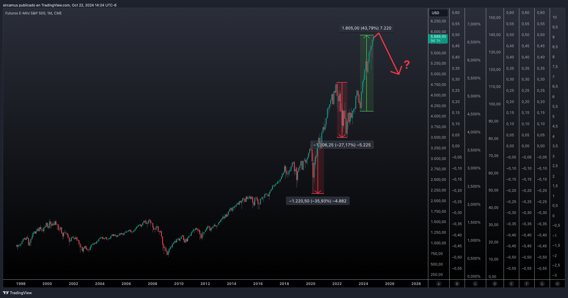
Task: Click the TradingView logo in the footer
Action: 17,293
